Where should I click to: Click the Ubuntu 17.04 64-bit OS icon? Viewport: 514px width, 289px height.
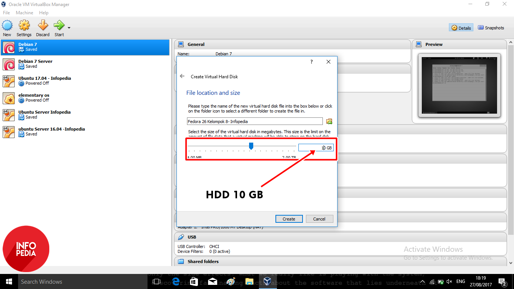9,81
